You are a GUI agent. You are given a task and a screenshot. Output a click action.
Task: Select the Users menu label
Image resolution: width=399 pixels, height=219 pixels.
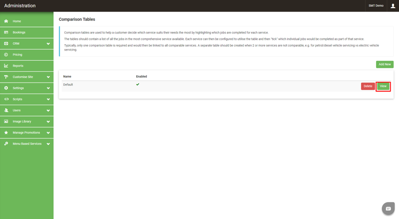point(17,110)
